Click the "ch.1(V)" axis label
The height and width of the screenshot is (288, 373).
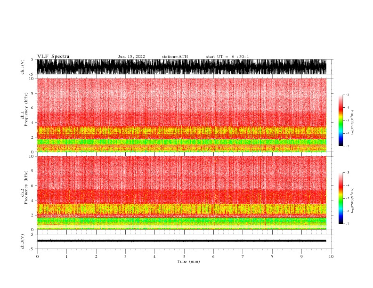(23, 67)
